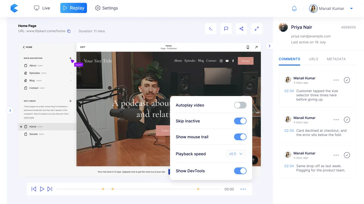Play the session replay

[42, 189]
